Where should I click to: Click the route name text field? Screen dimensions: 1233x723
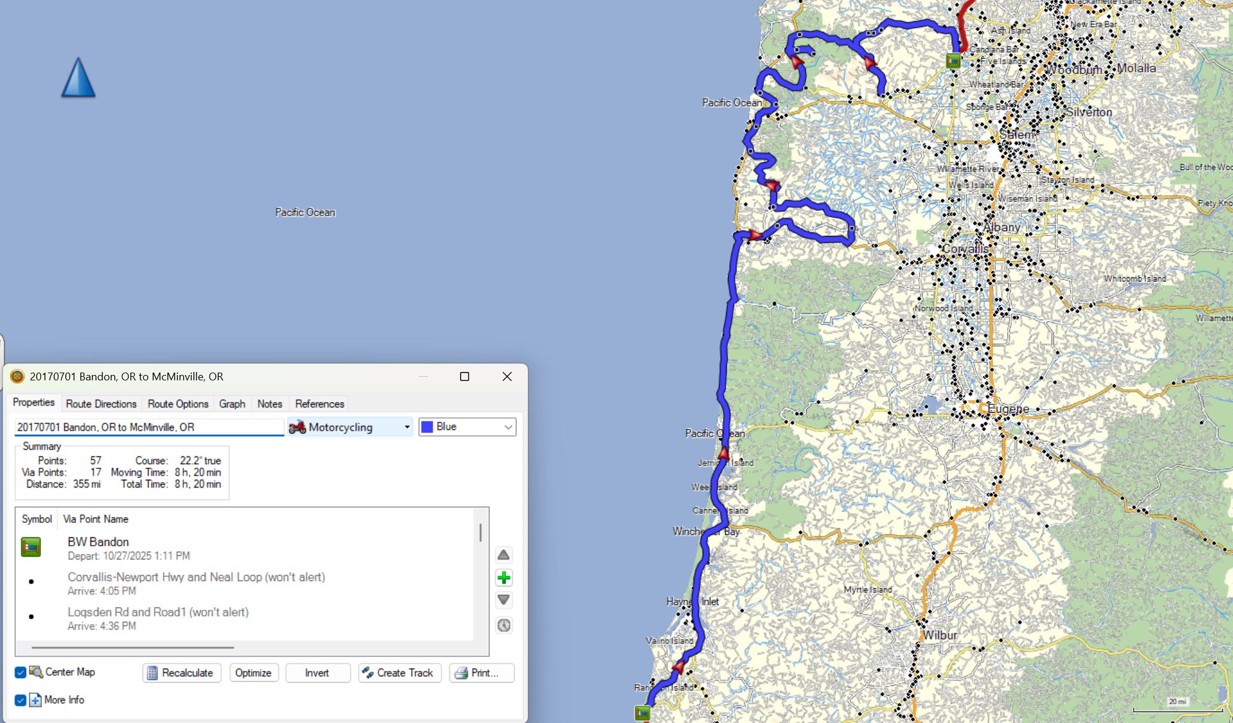click(149, 427)
